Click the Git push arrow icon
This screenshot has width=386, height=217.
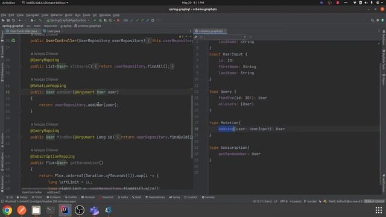point(142,20)
